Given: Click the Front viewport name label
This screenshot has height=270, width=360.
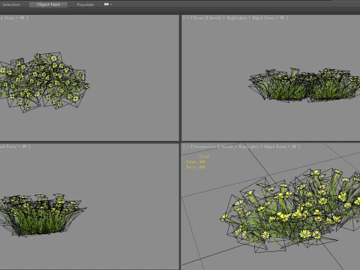Looking at the screenshot, I should tap(199, 18).
